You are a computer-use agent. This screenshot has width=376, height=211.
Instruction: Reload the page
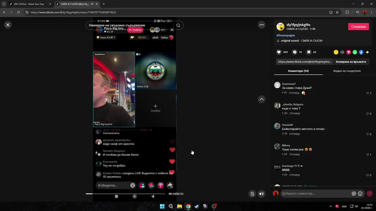19,12
